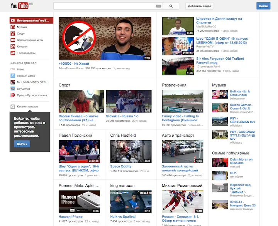
Task: Open the Спорт sidebar category
Action: click(21, 33)
